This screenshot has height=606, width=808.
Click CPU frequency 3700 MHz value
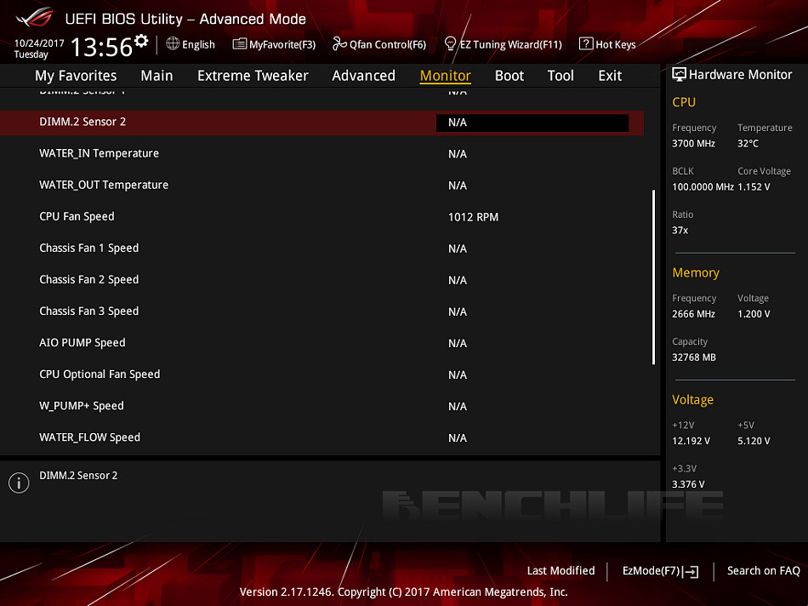tap(693, 143)
